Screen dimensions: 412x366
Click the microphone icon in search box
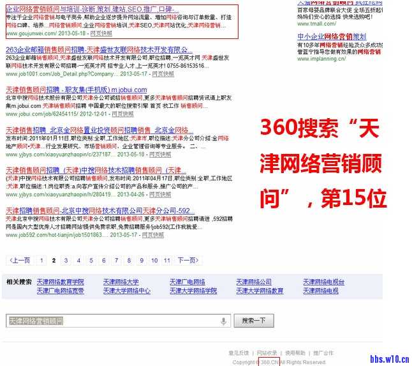pyautogui.click(x=223, y=321)
